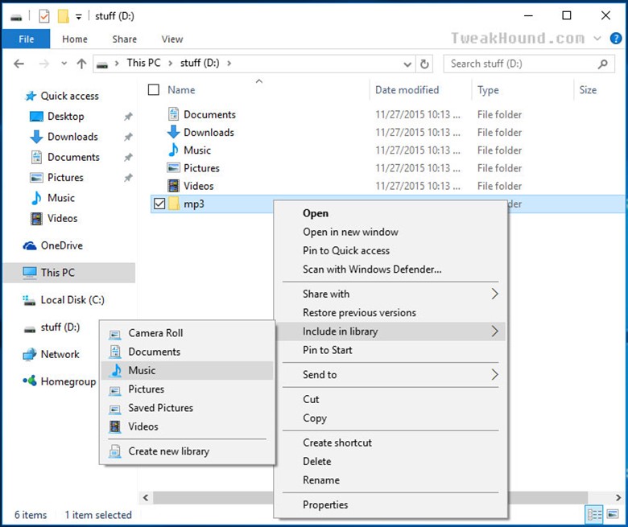The width and height of the screenshot is (628, 527).
Task: Click the New folder quick access toolbar icon
Action: [x=64, y=16]
